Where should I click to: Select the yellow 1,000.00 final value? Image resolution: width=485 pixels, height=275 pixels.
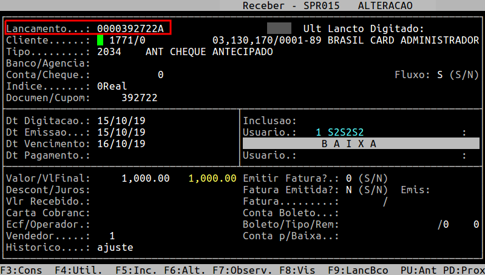[x=212, y=178]
